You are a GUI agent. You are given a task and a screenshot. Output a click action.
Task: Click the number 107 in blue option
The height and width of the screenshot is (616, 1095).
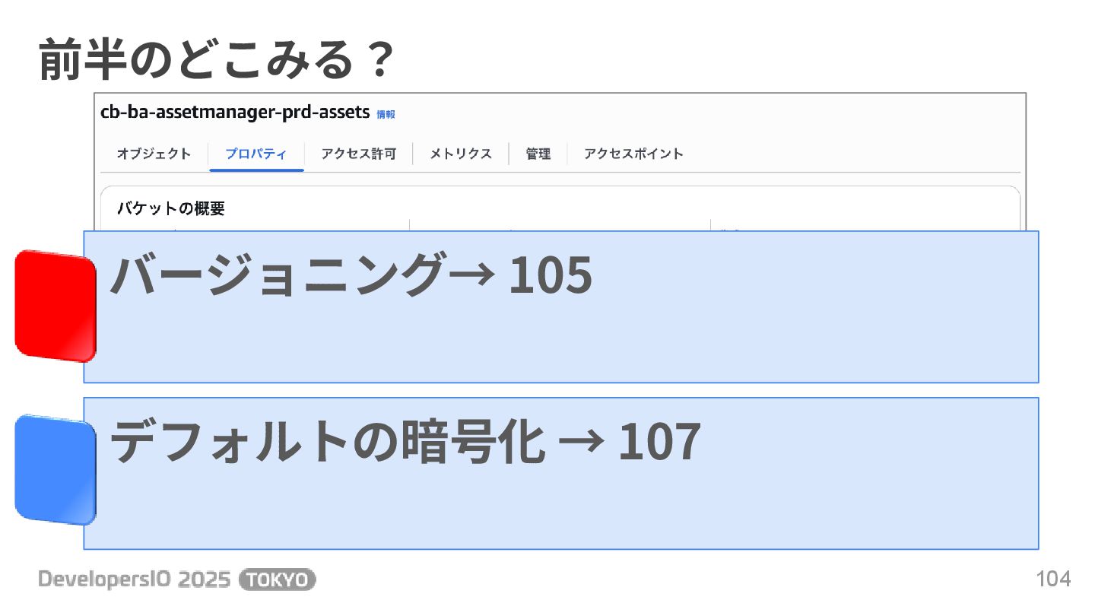click(659, 442)
